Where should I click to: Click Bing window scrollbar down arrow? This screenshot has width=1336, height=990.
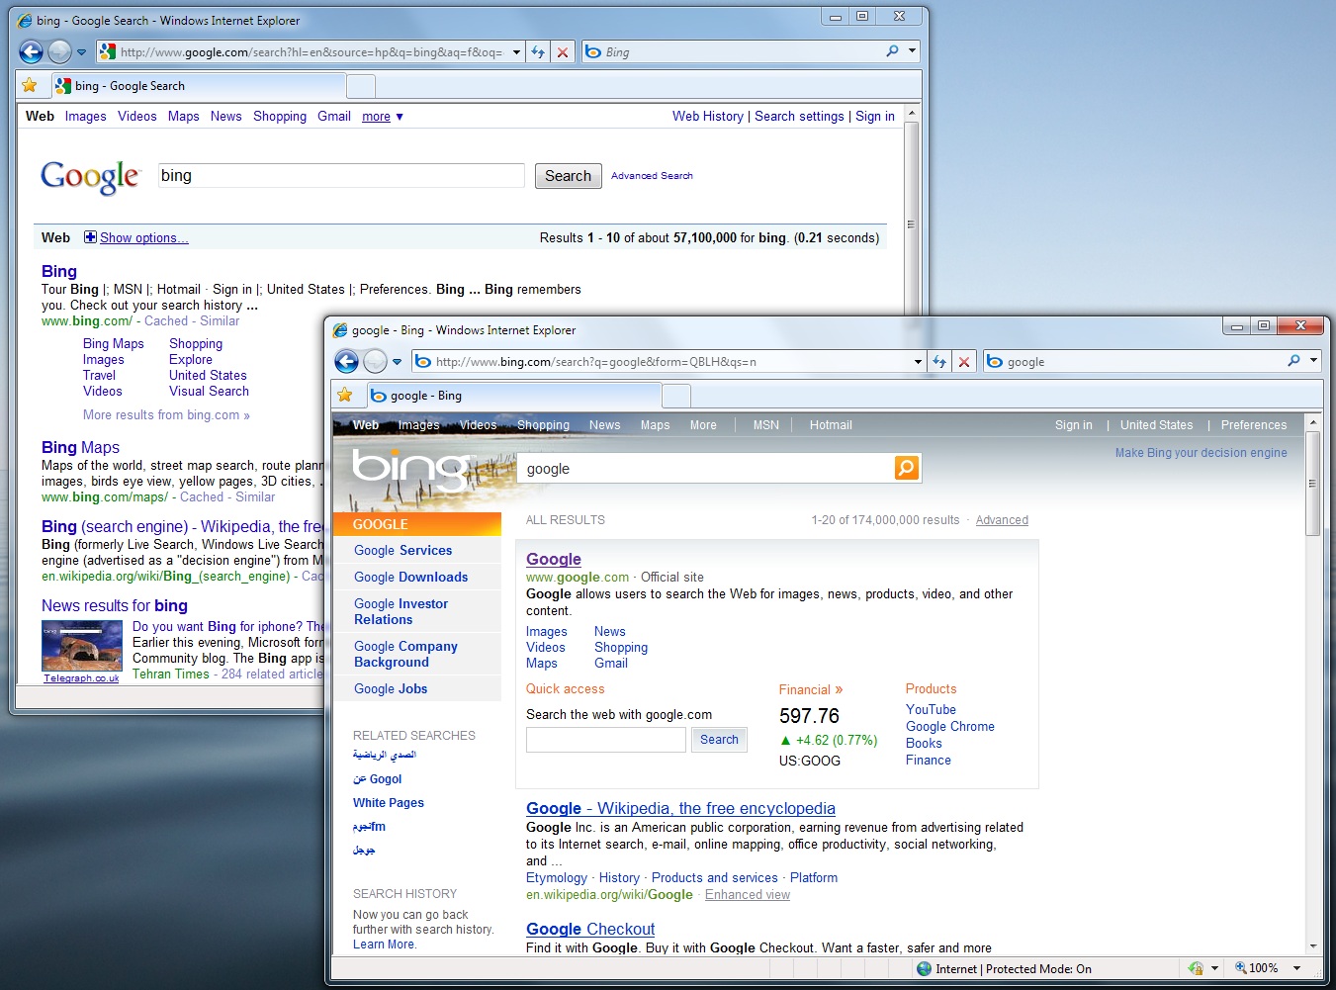[x=1313, y=946]
